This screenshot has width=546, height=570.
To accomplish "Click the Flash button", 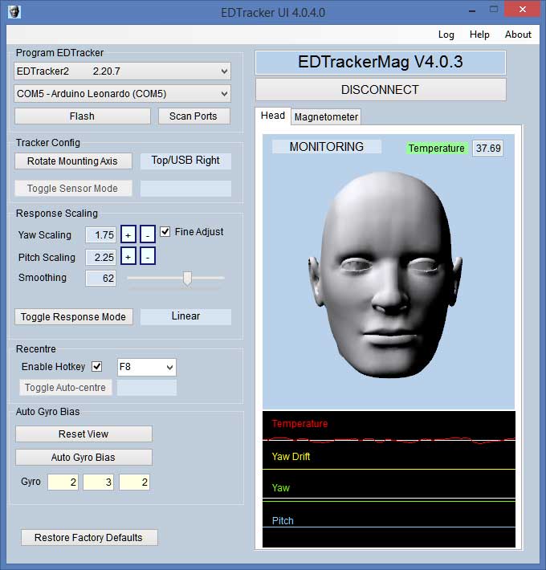I will coord(83,116).
